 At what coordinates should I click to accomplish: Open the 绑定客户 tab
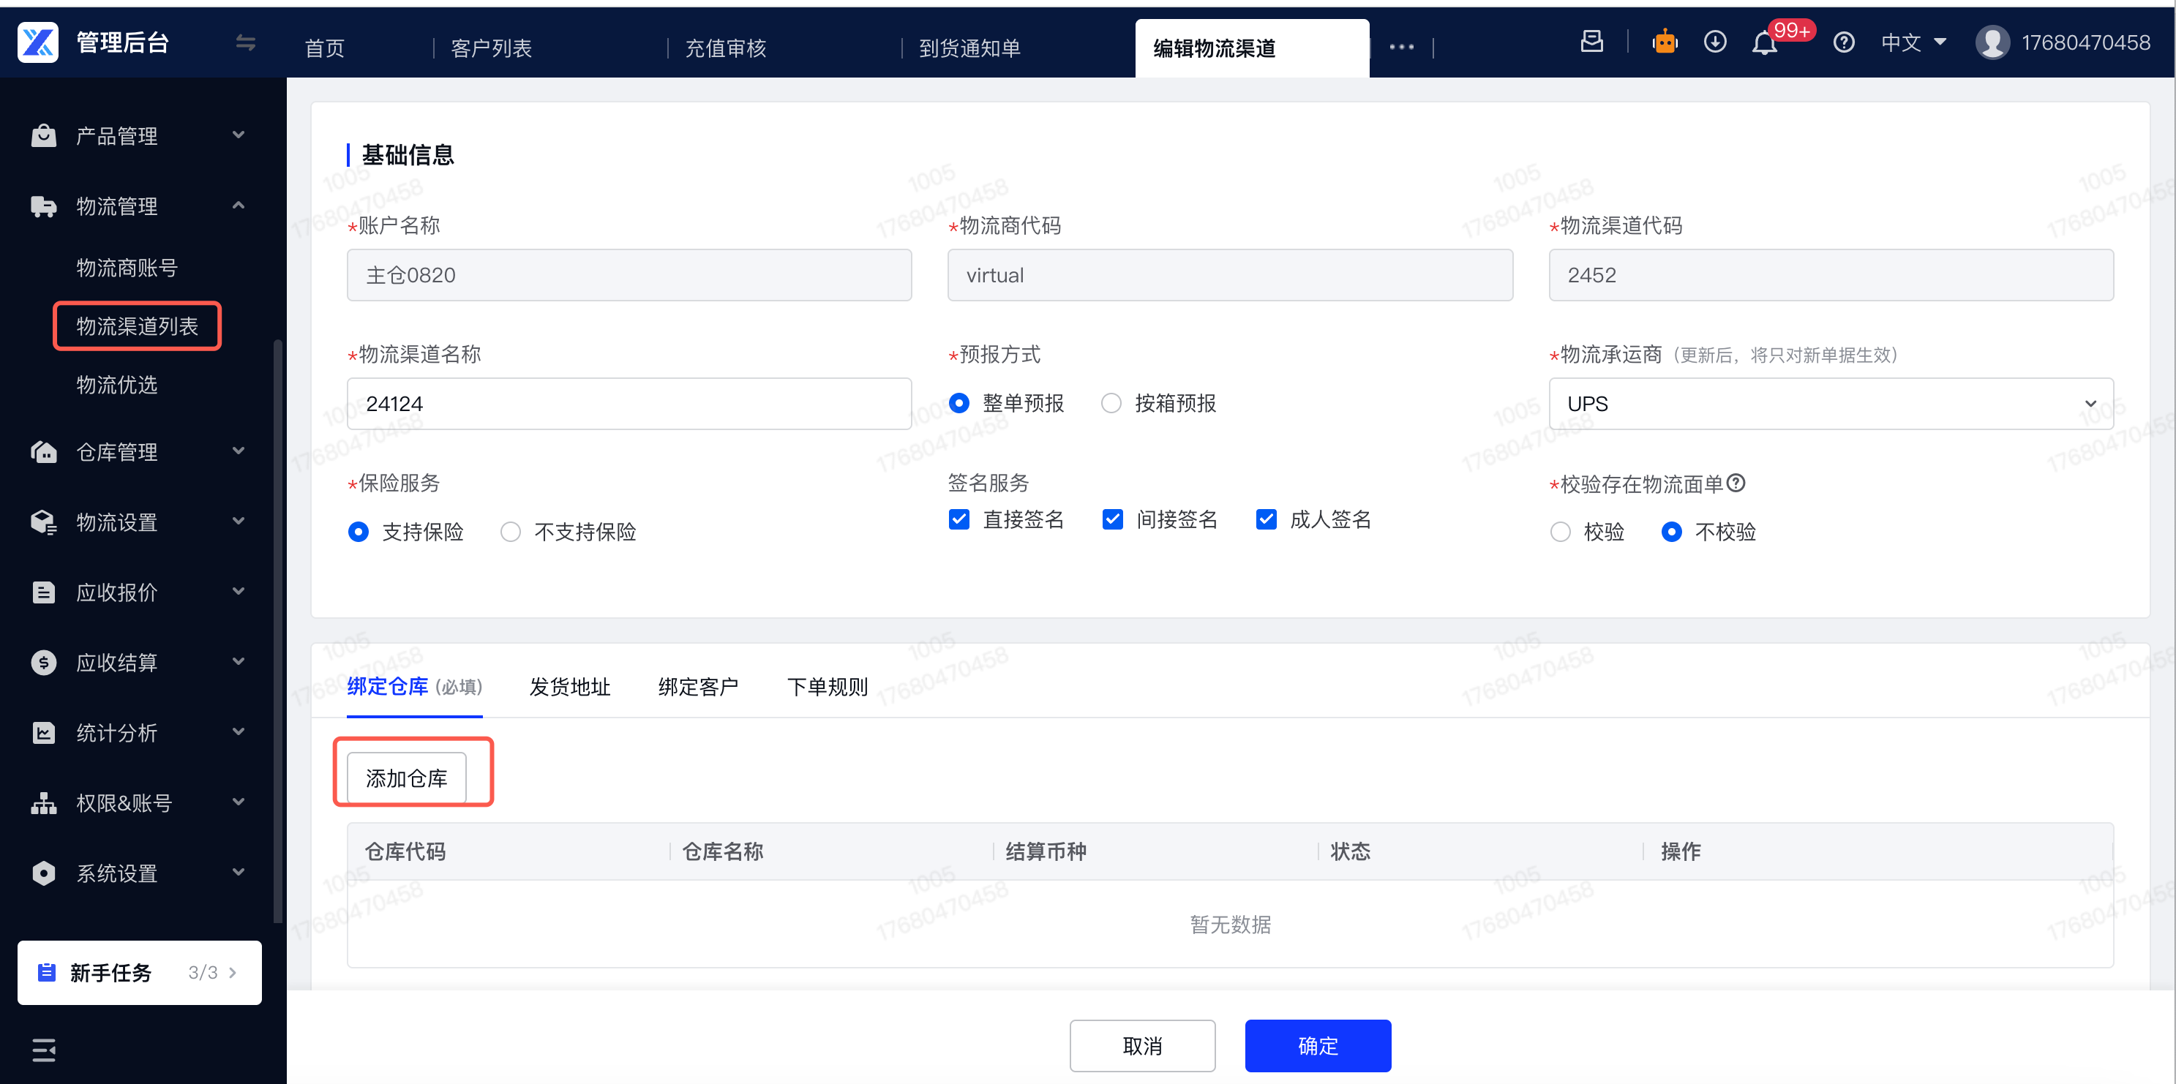[699, 688]
